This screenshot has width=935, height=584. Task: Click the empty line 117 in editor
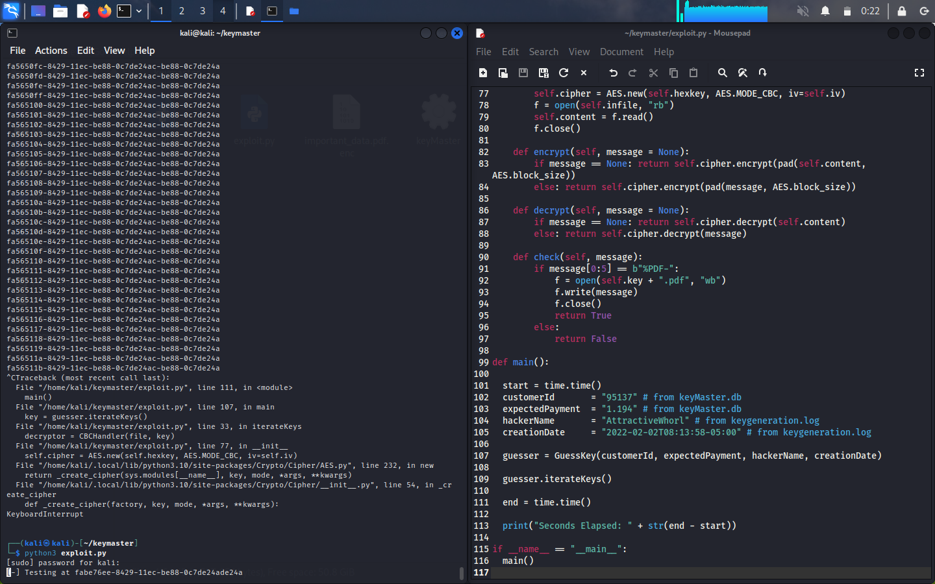(701, 572)
